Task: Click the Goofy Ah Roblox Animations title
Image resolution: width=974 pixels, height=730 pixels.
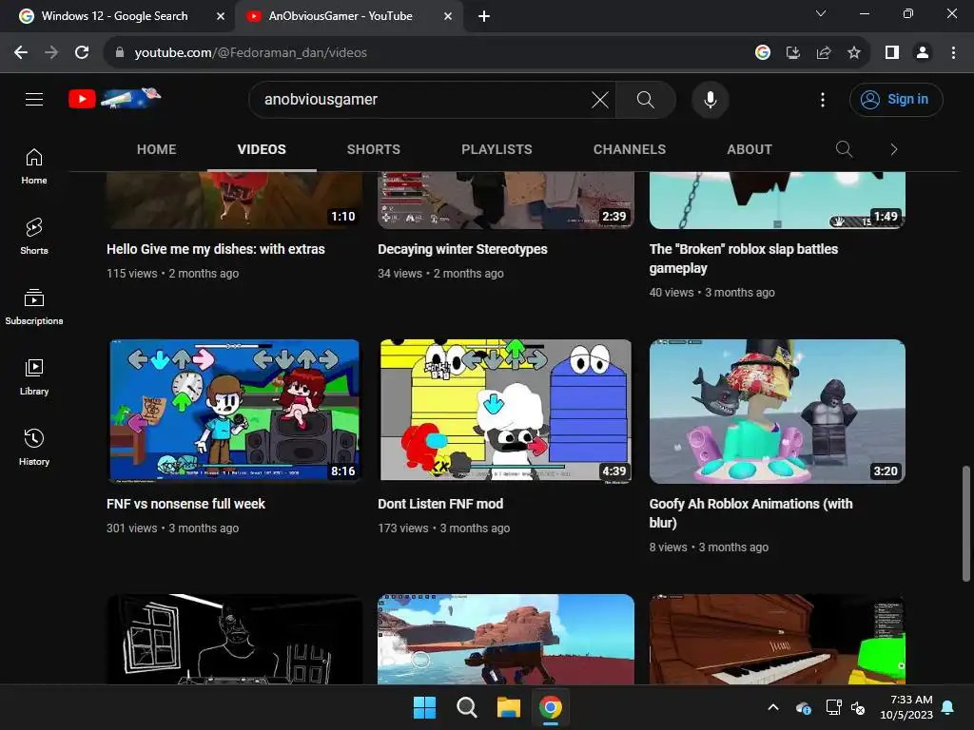Action: (751, 512)
